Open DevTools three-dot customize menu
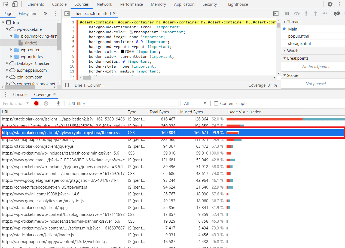 [340, 4]
